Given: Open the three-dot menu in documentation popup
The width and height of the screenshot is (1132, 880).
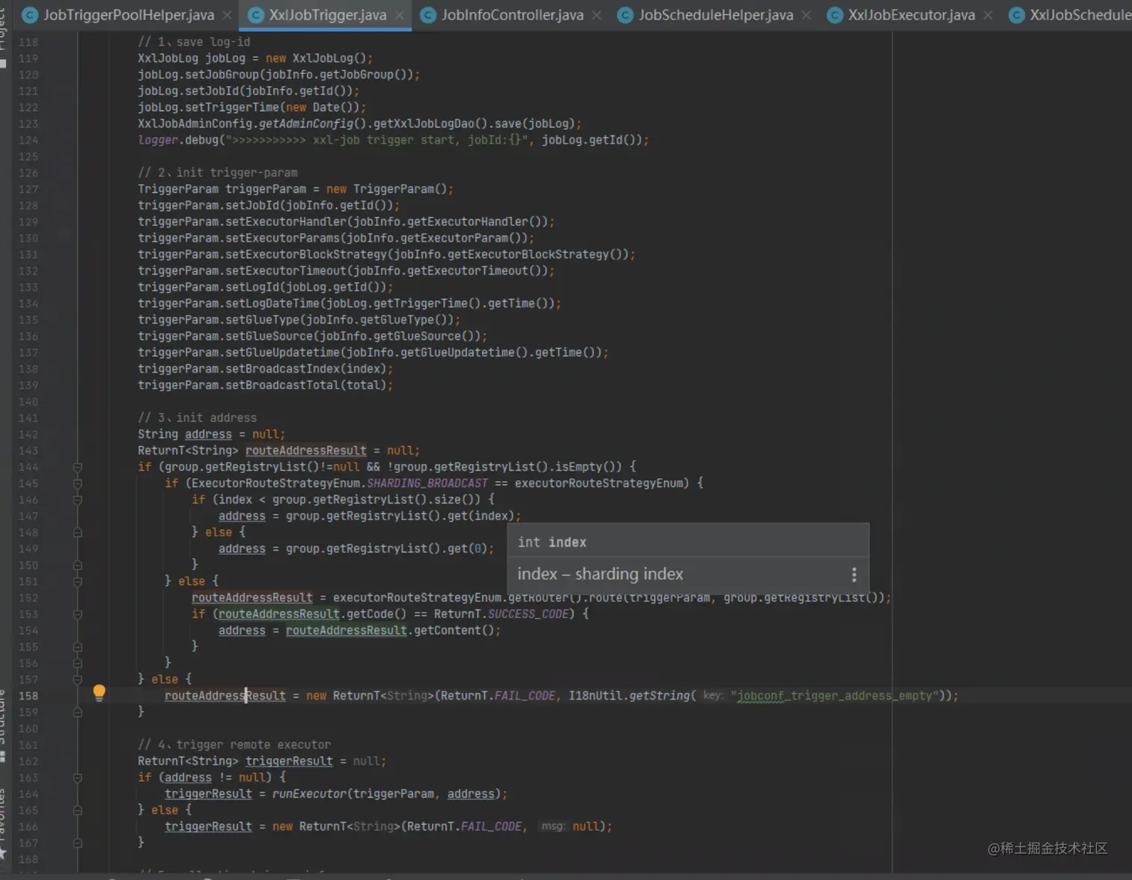Looking at the screenshot, I should pyautogui.click(x=853, y=575).
